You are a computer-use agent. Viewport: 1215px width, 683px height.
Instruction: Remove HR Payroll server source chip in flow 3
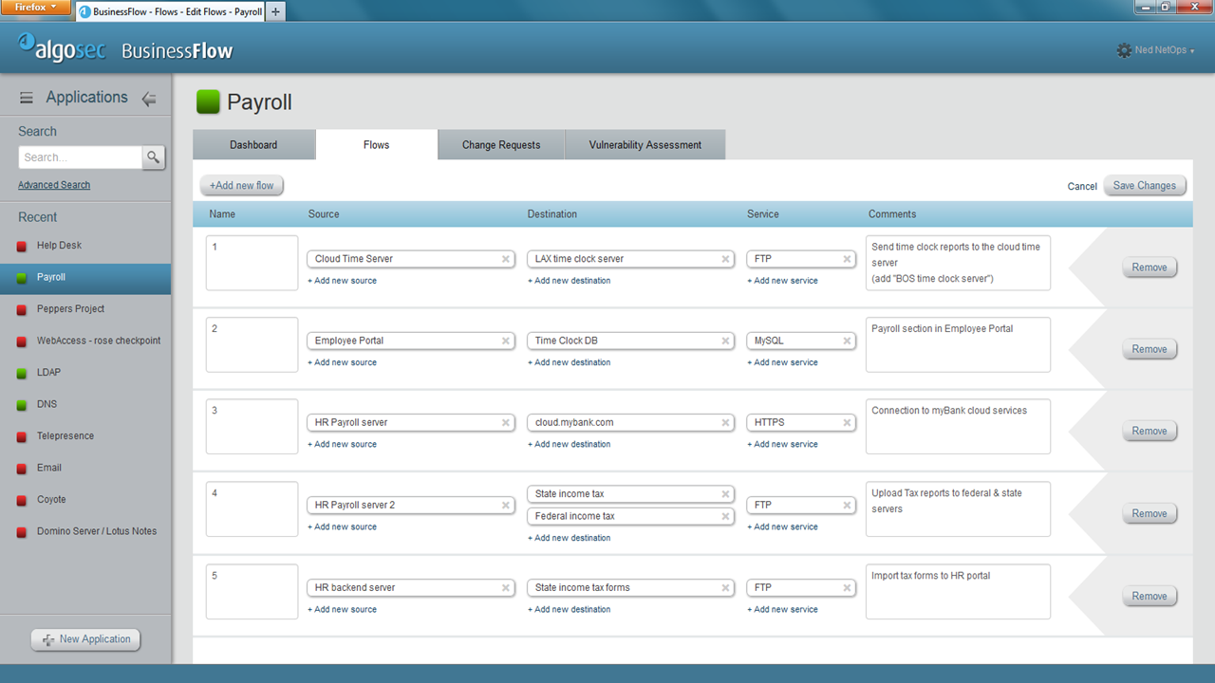506,423
